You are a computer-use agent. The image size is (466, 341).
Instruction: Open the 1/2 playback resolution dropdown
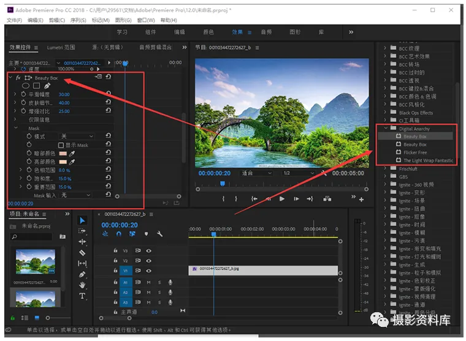(299, 173)
